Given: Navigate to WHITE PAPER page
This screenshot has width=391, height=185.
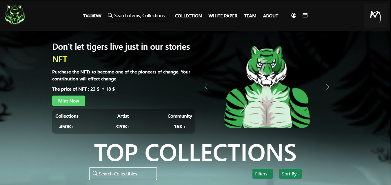Looking at the screenshot, I should [223, 16].
